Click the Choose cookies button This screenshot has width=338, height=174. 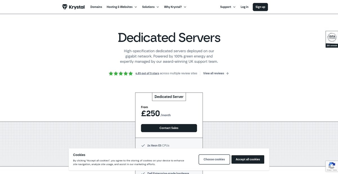pos(214,159)
